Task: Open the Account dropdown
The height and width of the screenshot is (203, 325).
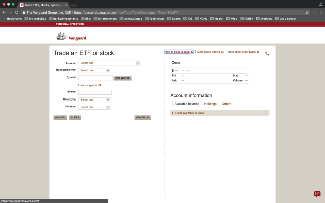Action: 109,63
